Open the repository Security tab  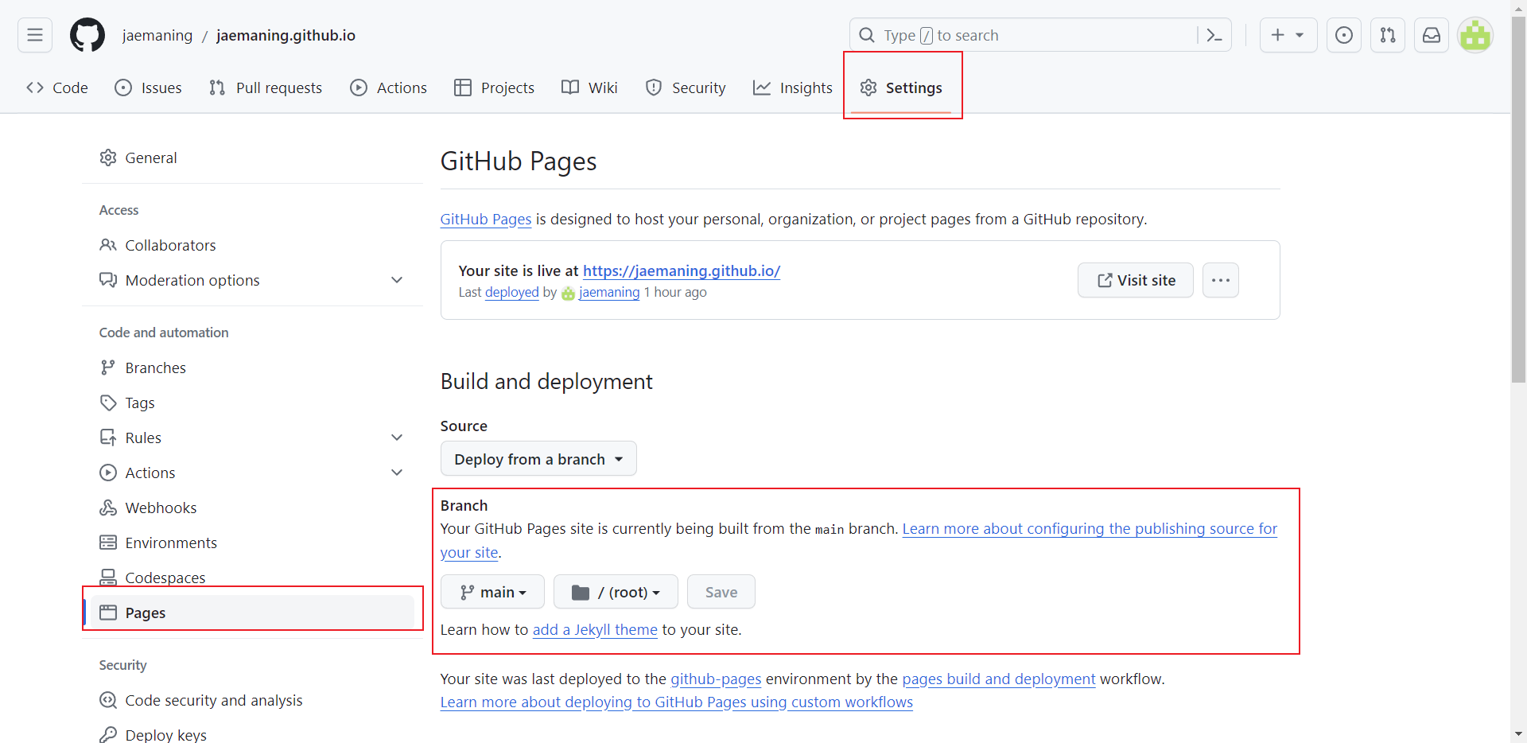(x=686, y=88)
